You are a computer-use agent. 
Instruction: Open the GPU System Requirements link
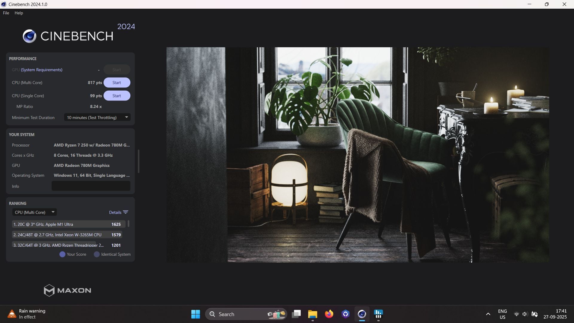[x=42, y=70]
